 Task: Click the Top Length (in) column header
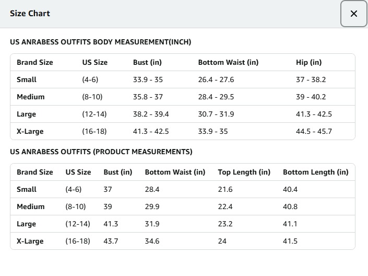(x=244, y=172)
